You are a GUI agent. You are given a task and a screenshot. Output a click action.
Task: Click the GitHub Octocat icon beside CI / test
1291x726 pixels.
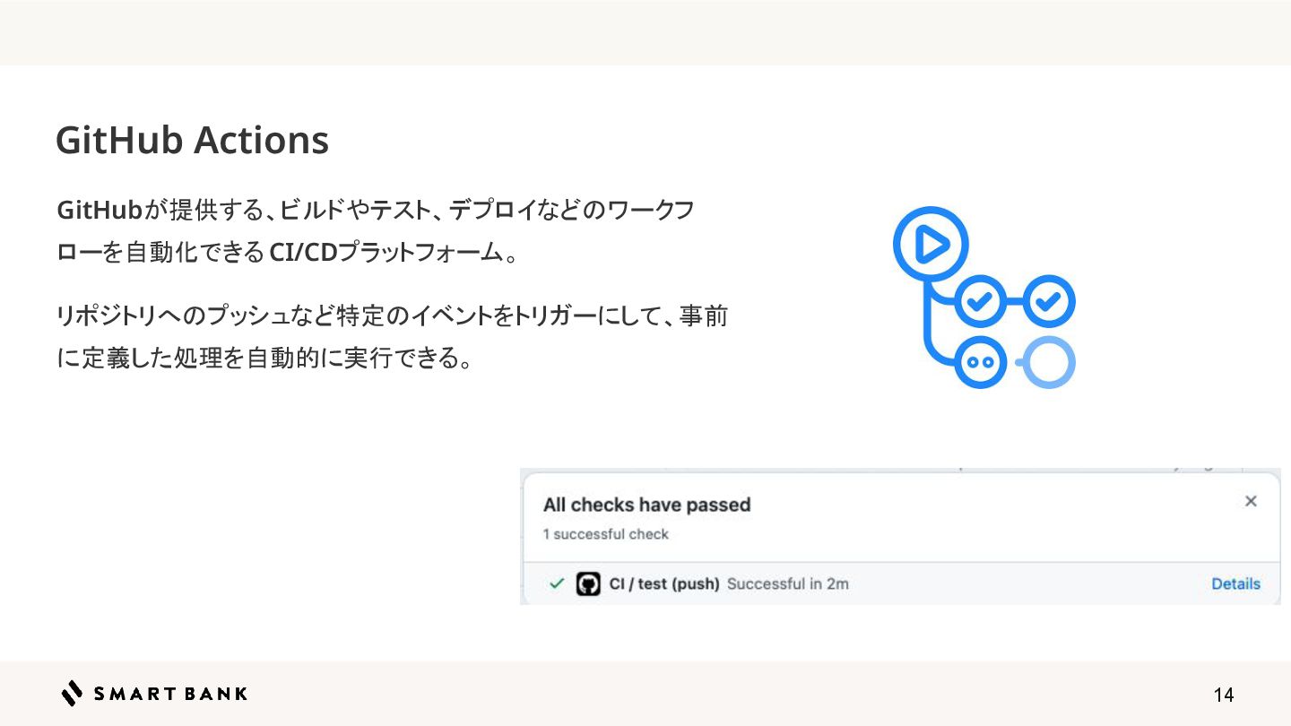click(588, 584)
